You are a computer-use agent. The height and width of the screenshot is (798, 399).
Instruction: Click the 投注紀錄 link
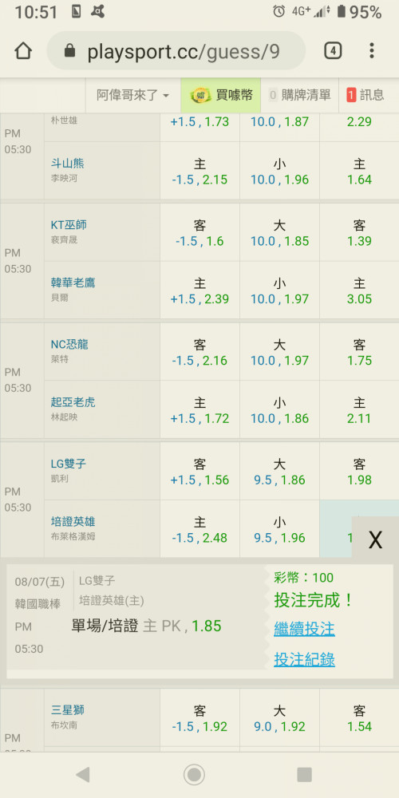pyautogui.click(x=304, y=660)
